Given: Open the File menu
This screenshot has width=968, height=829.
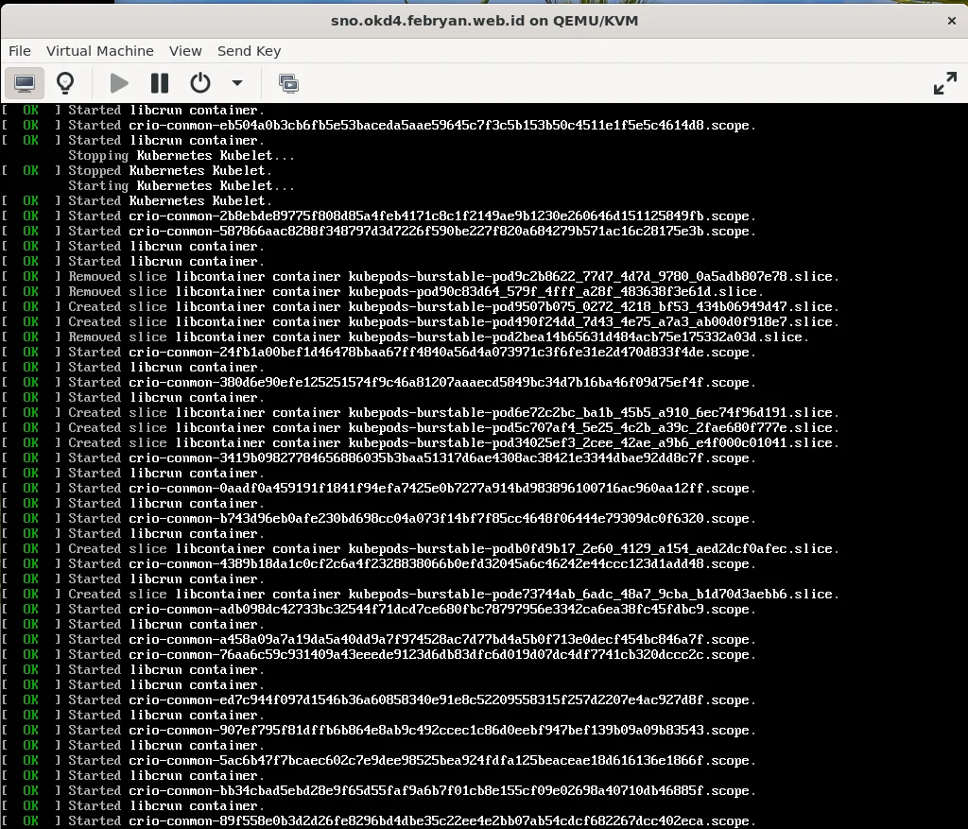Looking at the screenshot, I should [x=19, y=51].
